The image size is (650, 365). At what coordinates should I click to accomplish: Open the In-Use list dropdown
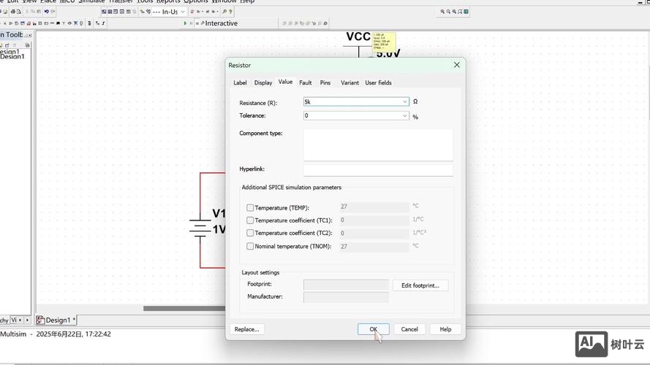tap(182, 12)
